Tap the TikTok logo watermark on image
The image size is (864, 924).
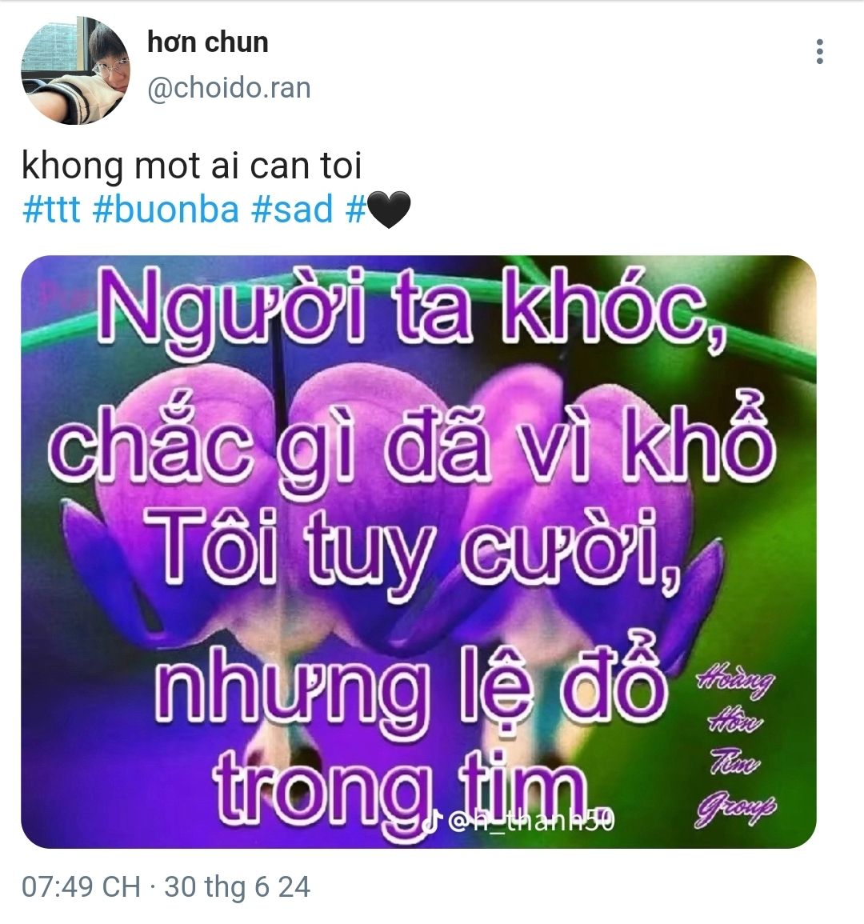tap(433, 822)
